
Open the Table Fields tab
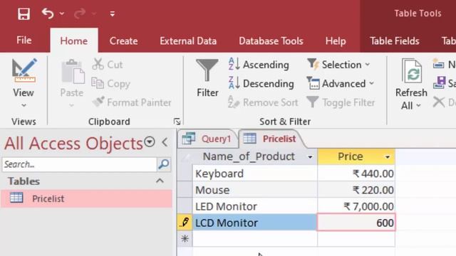pyautogui.click(x=394, y=41)
